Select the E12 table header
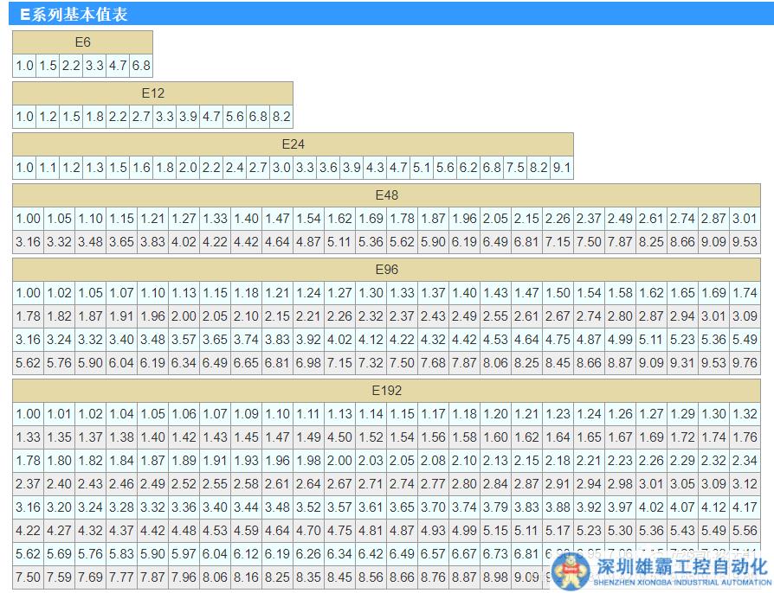 152,93
